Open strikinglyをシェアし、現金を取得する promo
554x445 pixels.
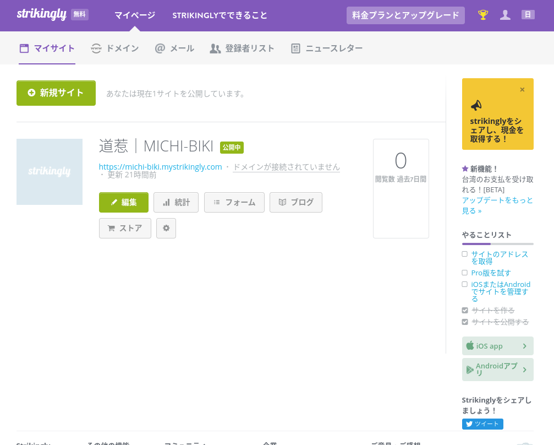pyautogui.click(x=497, y=130)
